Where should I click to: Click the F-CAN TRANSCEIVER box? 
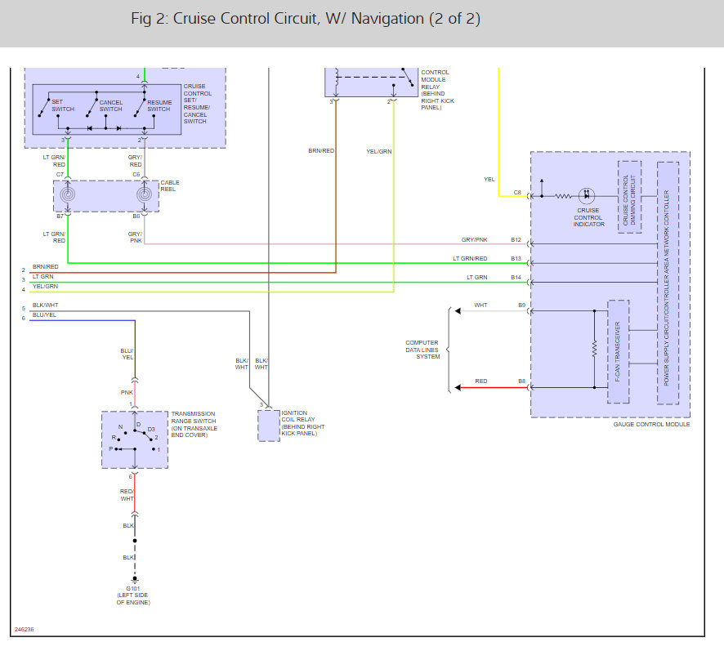(619, 352)
